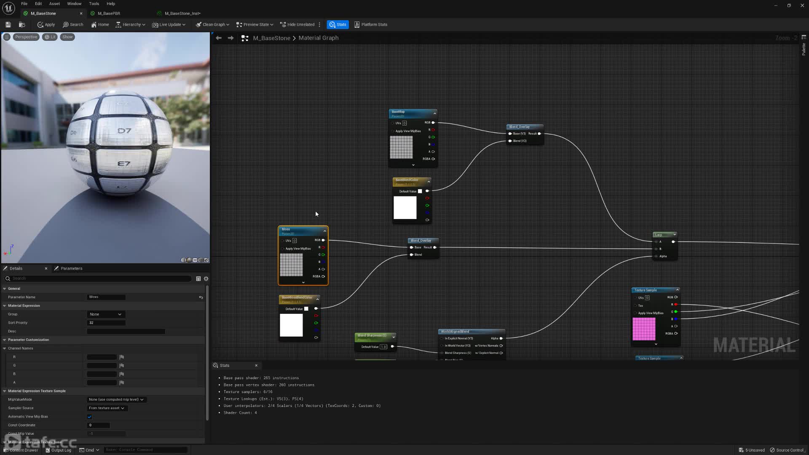This screenshot has width=809, height=455.
Task: Navigate forward in graph history
Action: point(230,38)
